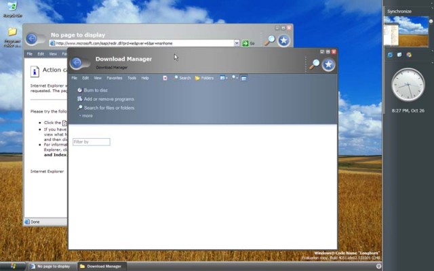Open the File menu in Internet Explorer

pyautogui.click(x=30, y=54)
